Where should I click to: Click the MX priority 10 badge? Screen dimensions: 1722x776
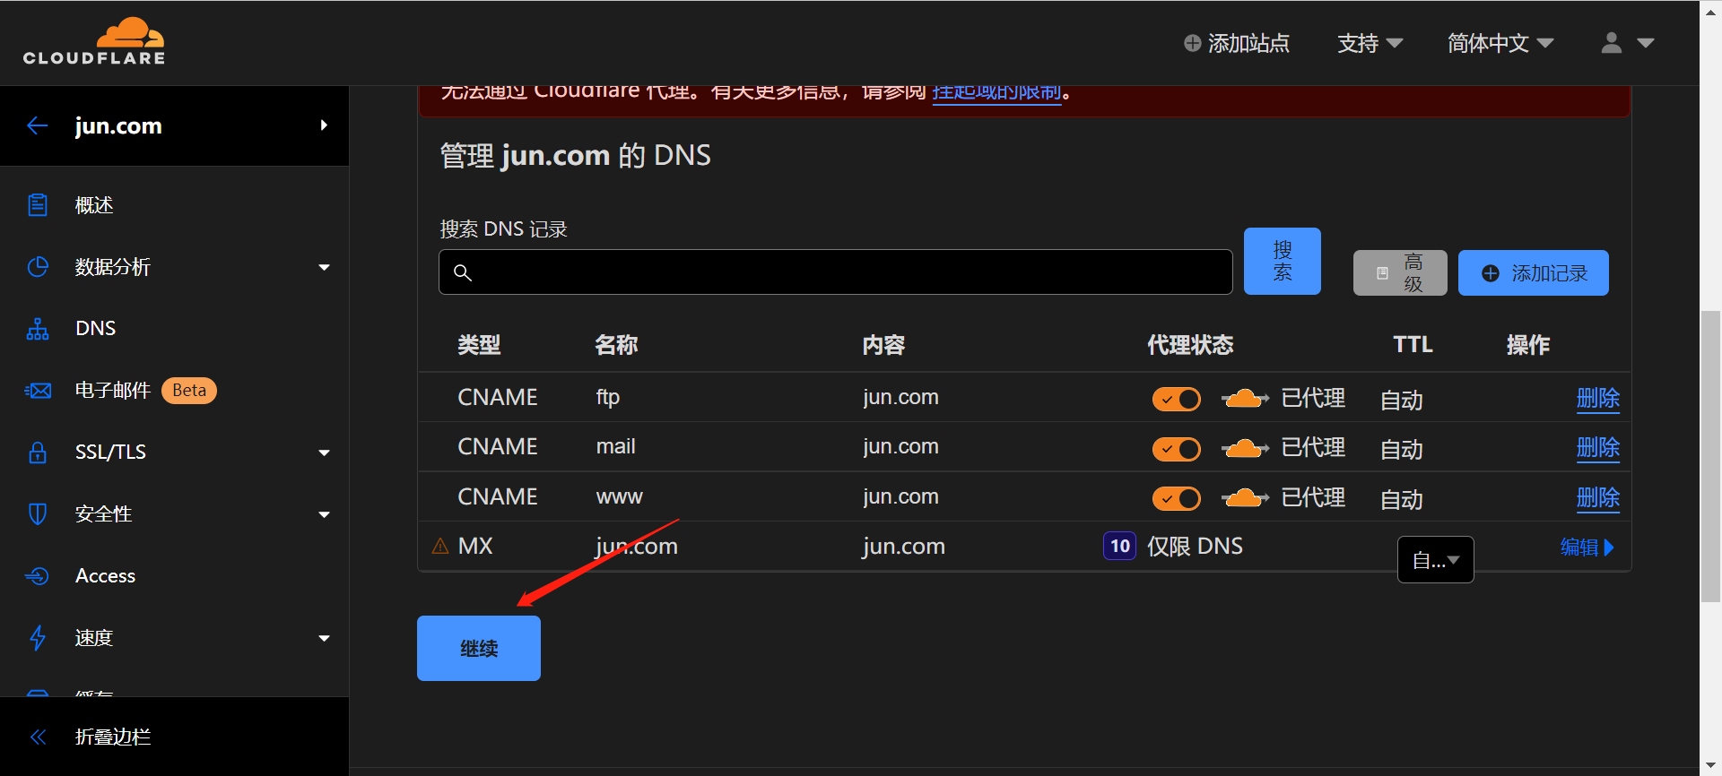click(1120, 546)
